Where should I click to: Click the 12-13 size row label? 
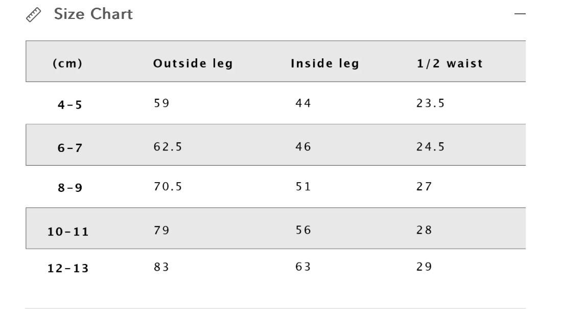pos(68,269)
